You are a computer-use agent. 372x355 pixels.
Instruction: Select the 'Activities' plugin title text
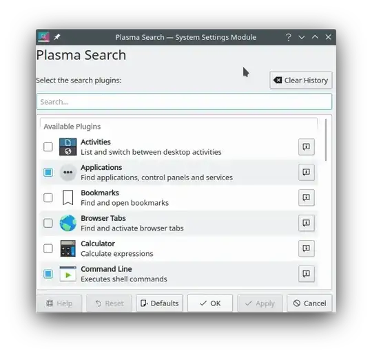(x=96, y=142)
